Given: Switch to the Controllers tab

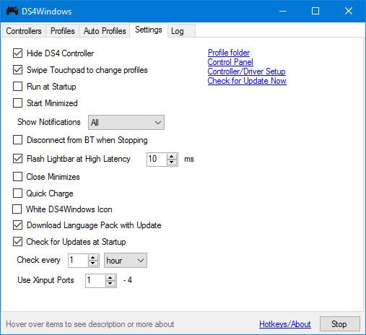Looking at the screenshot, I should (24, 31).
